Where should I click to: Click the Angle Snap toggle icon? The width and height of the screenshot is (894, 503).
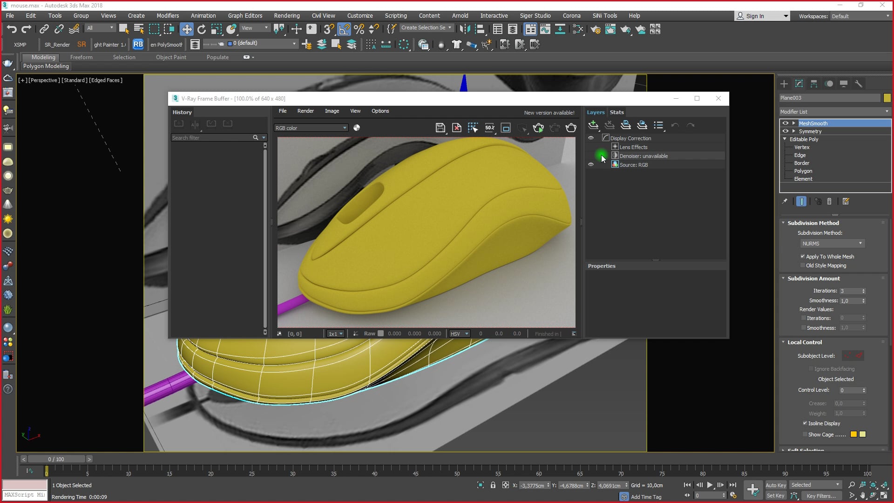click(344, 29)
